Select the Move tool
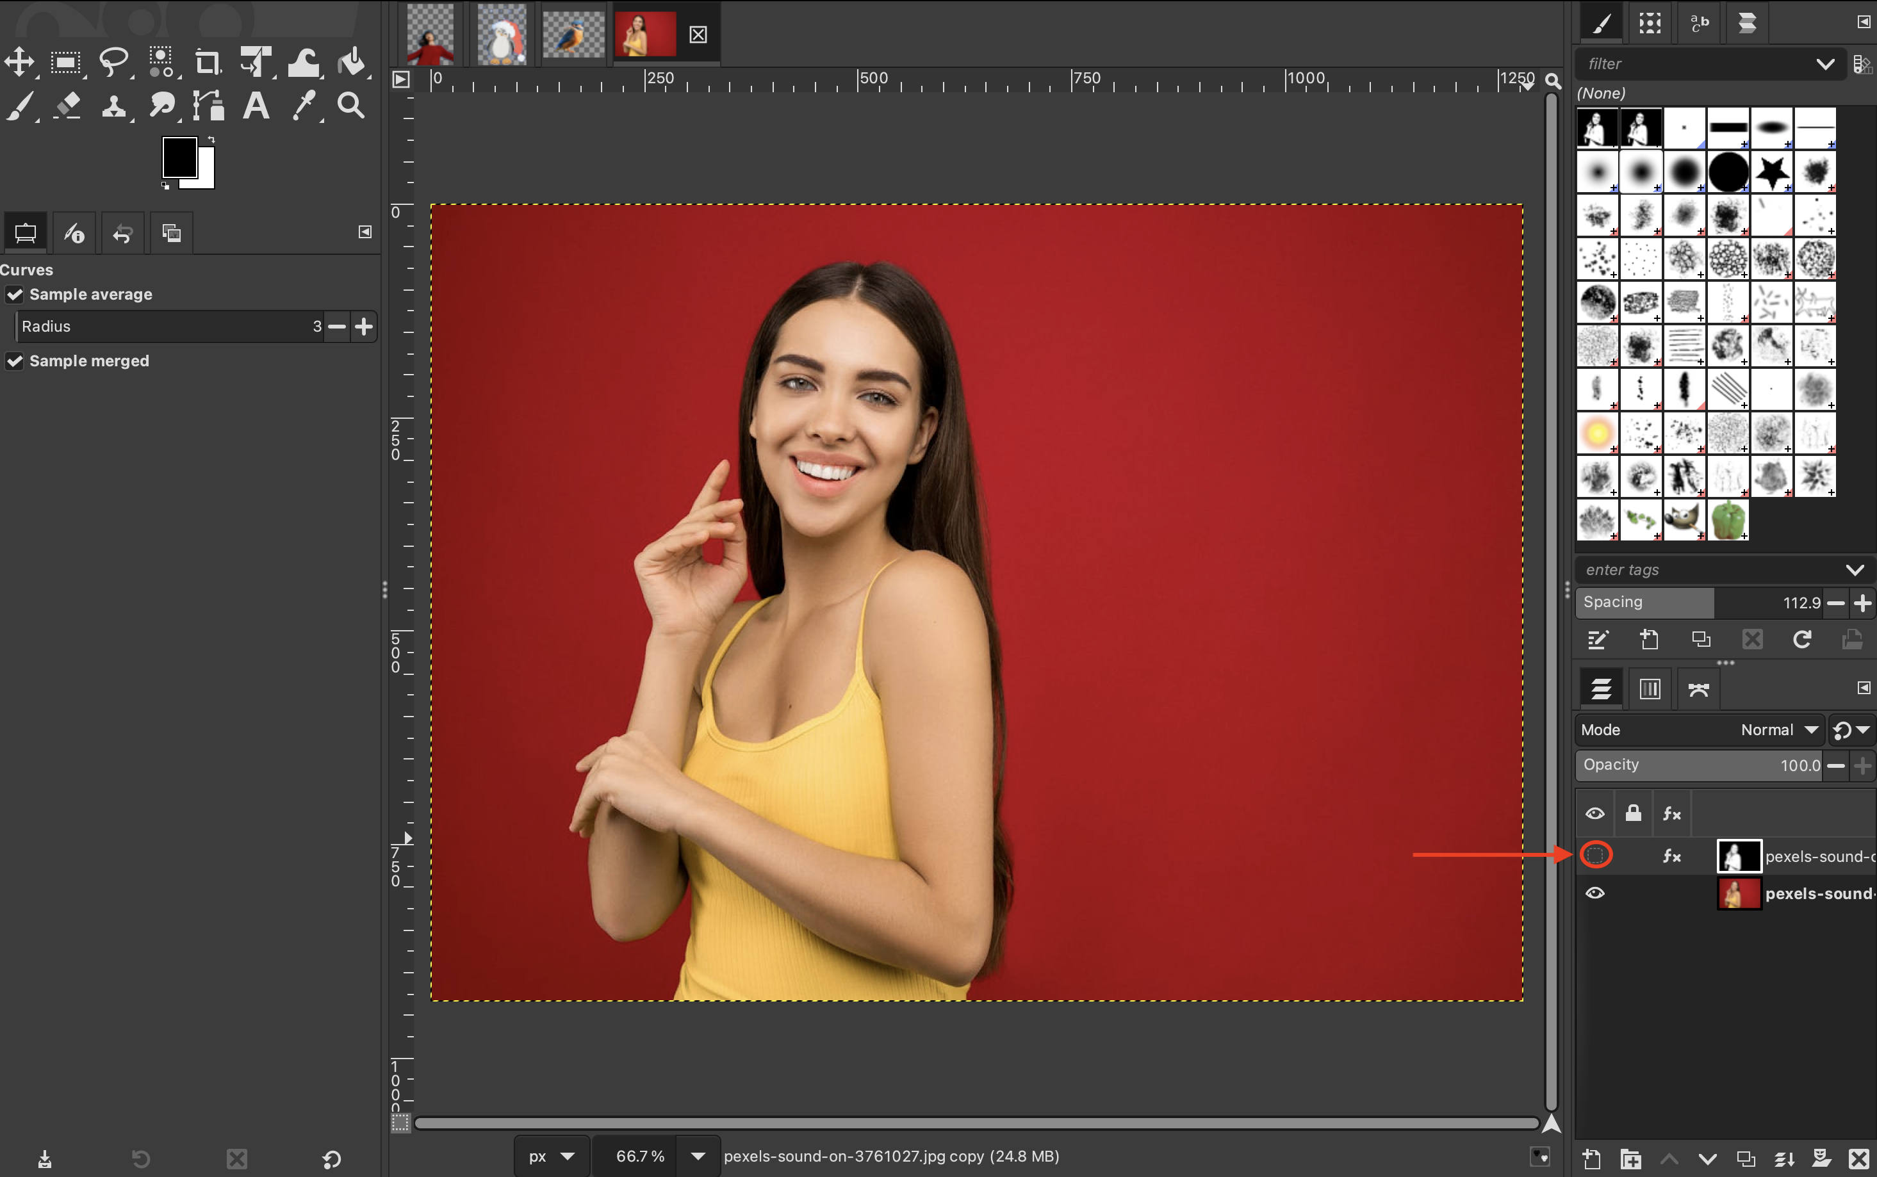 [x=19, y=62]
